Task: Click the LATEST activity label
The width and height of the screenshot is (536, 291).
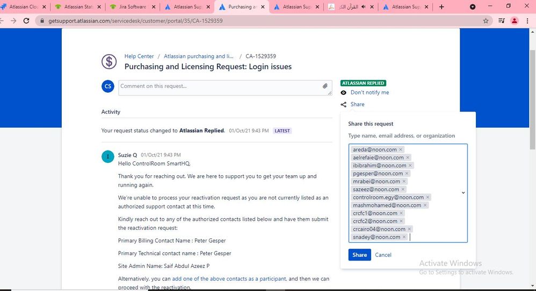Action: (x=282, y=131)
